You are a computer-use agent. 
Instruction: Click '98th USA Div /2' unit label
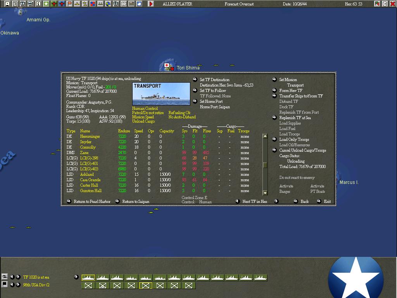[x=36, y=285]
